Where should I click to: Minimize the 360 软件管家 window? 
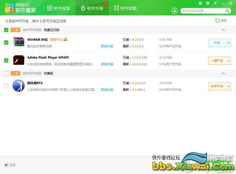[223, 4]
